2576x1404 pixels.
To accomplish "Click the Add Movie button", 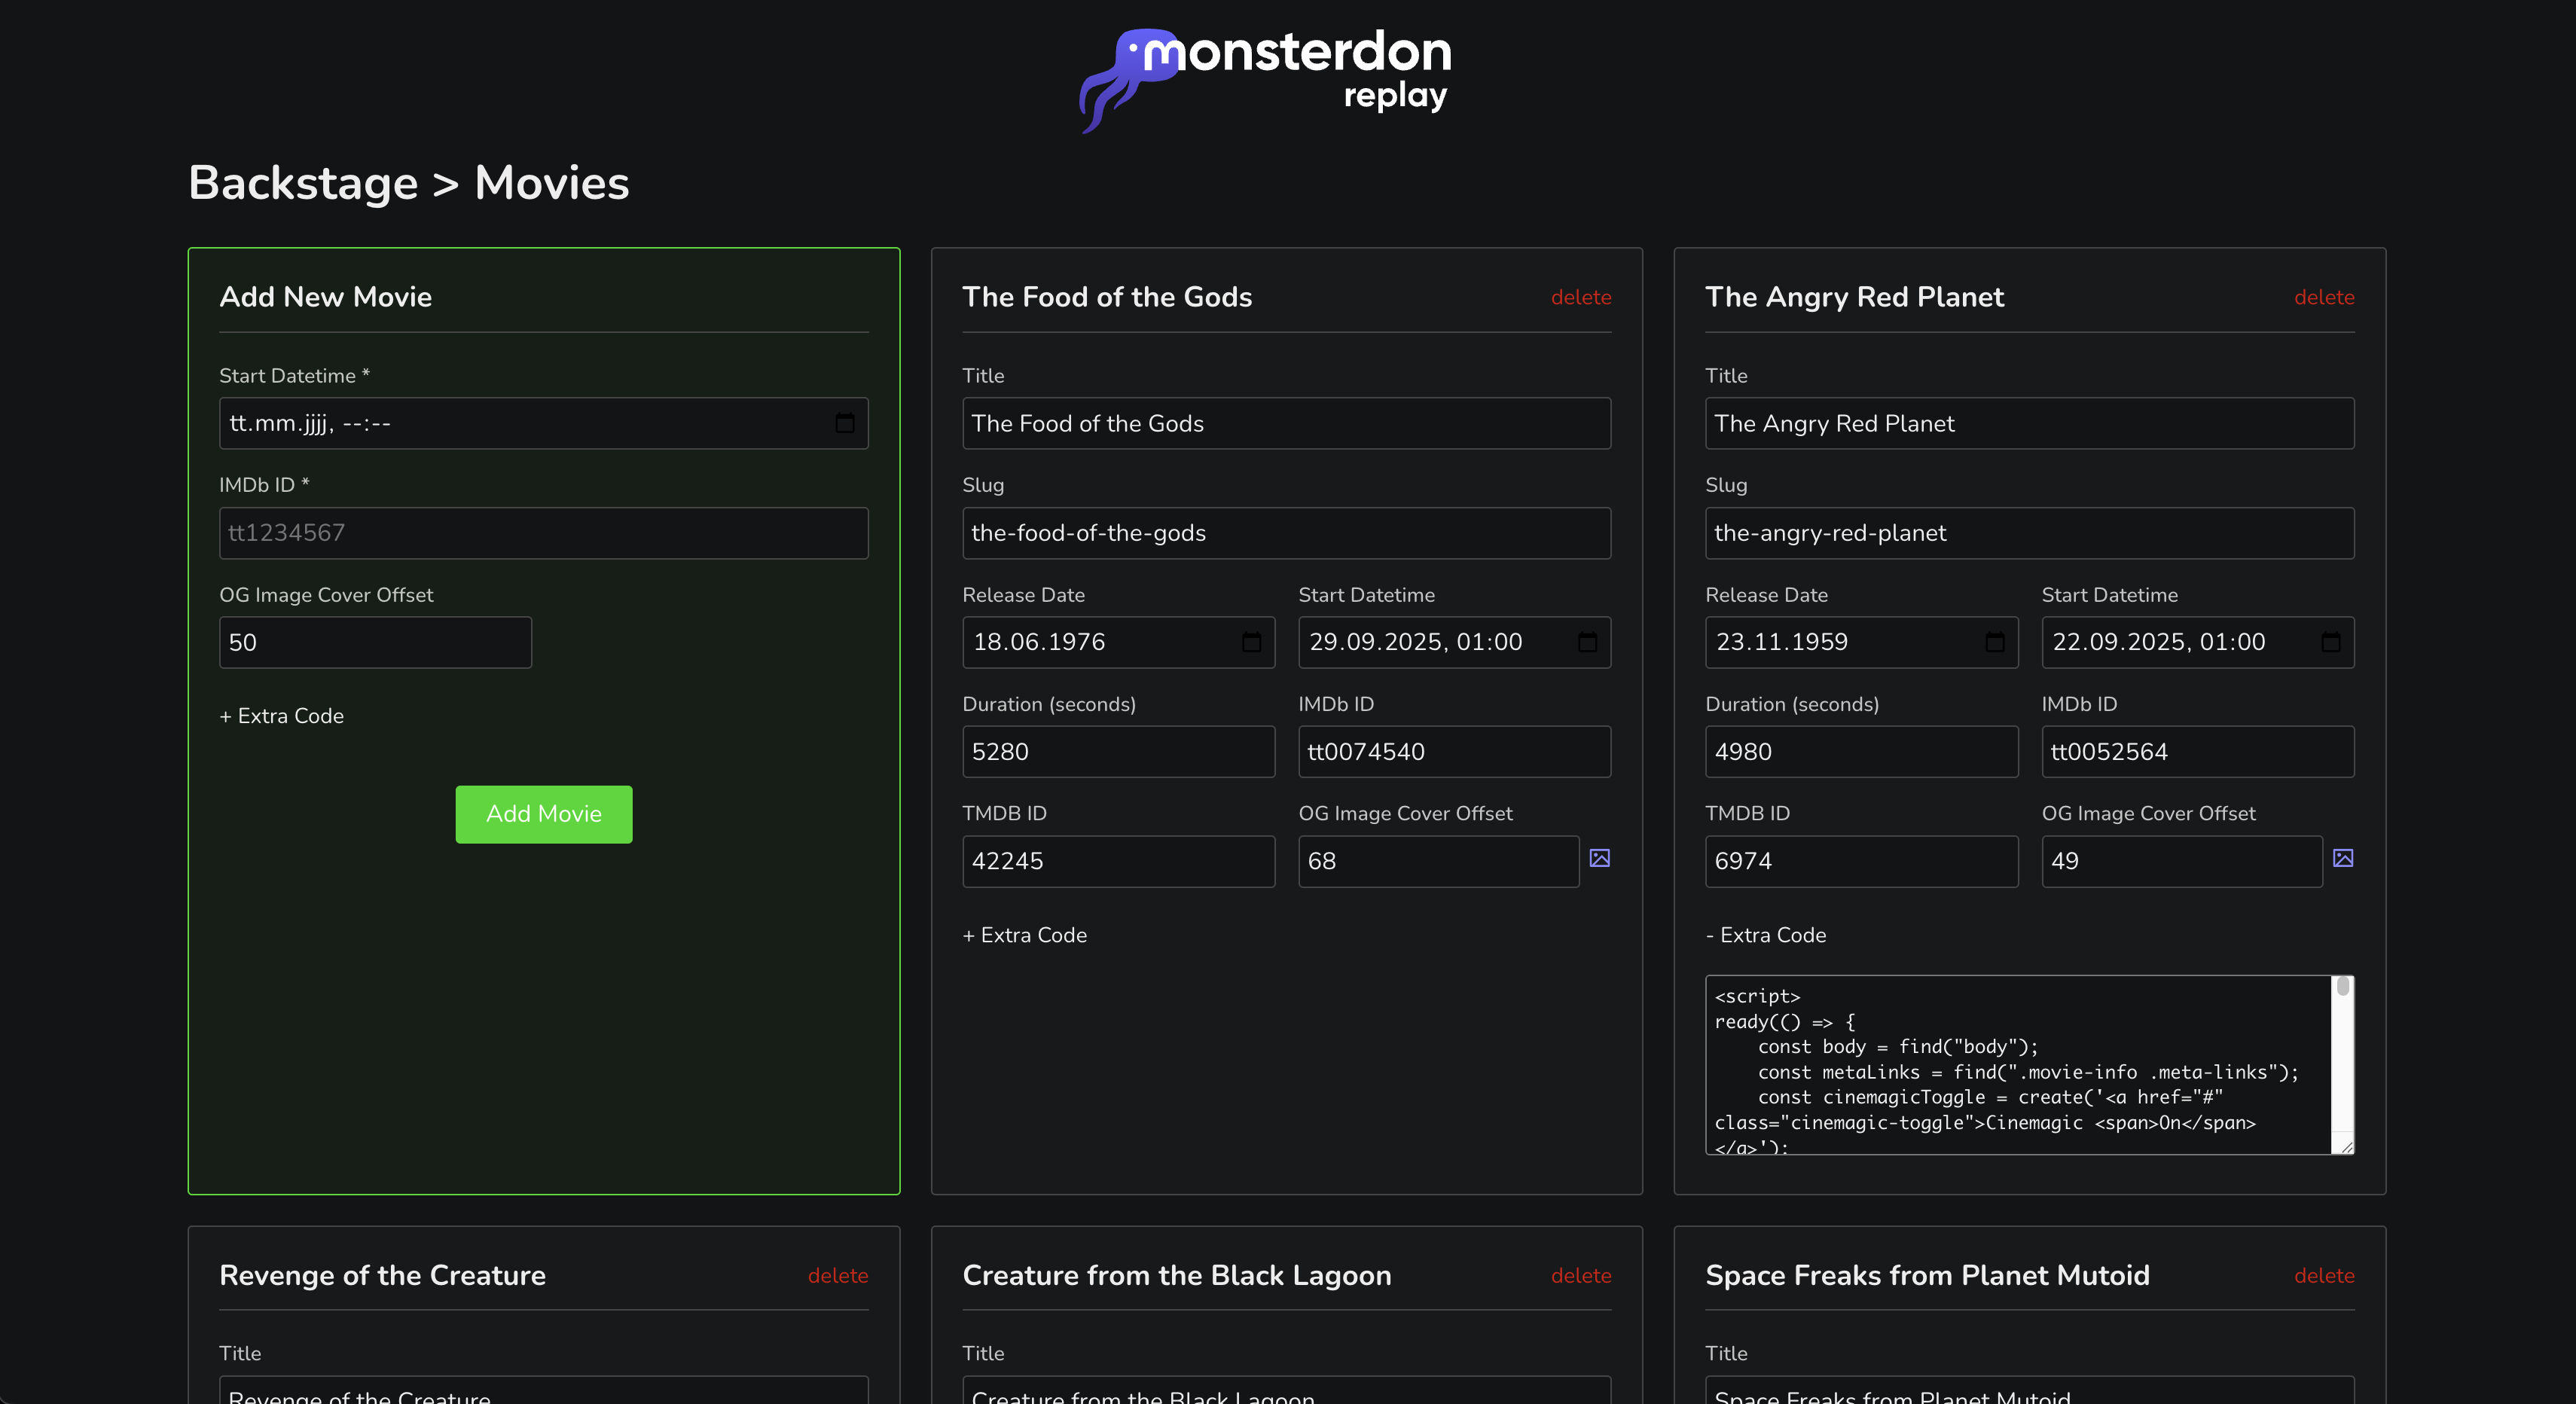I will pyautogui.click(x=543, y=814).
